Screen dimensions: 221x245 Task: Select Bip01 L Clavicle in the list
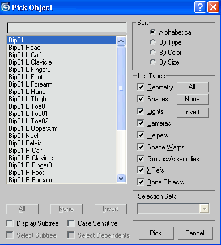click(62, 62)
